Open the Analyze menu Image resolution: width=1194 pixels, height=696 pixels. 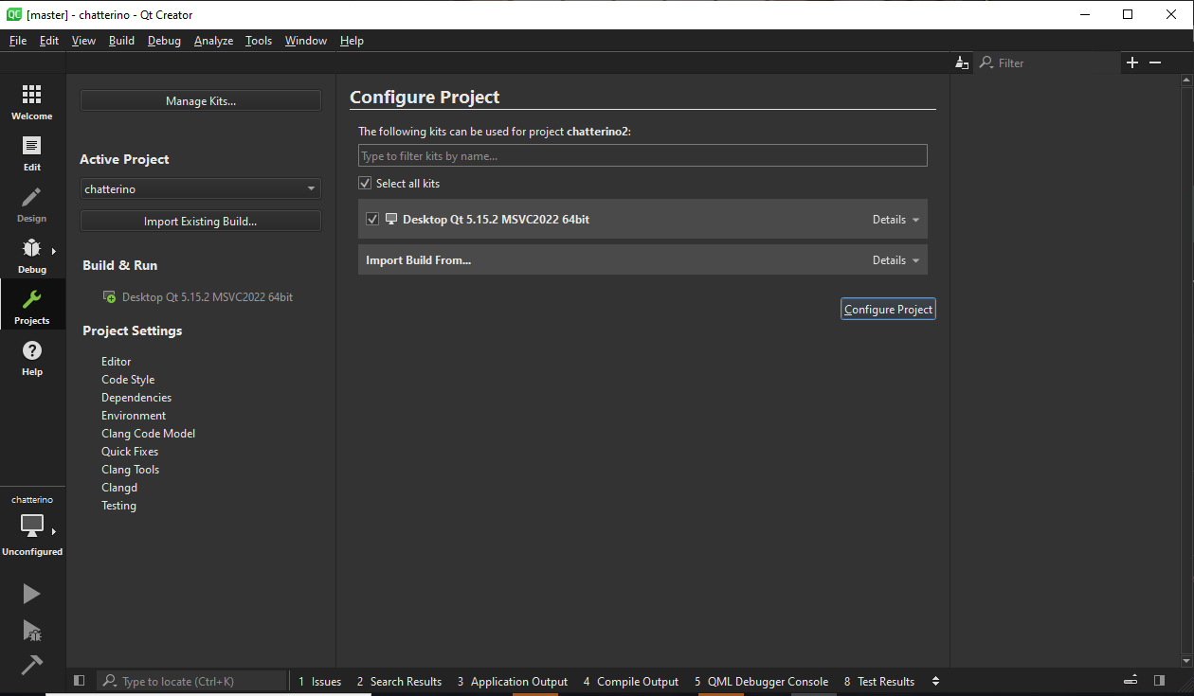tap(213, 41)
